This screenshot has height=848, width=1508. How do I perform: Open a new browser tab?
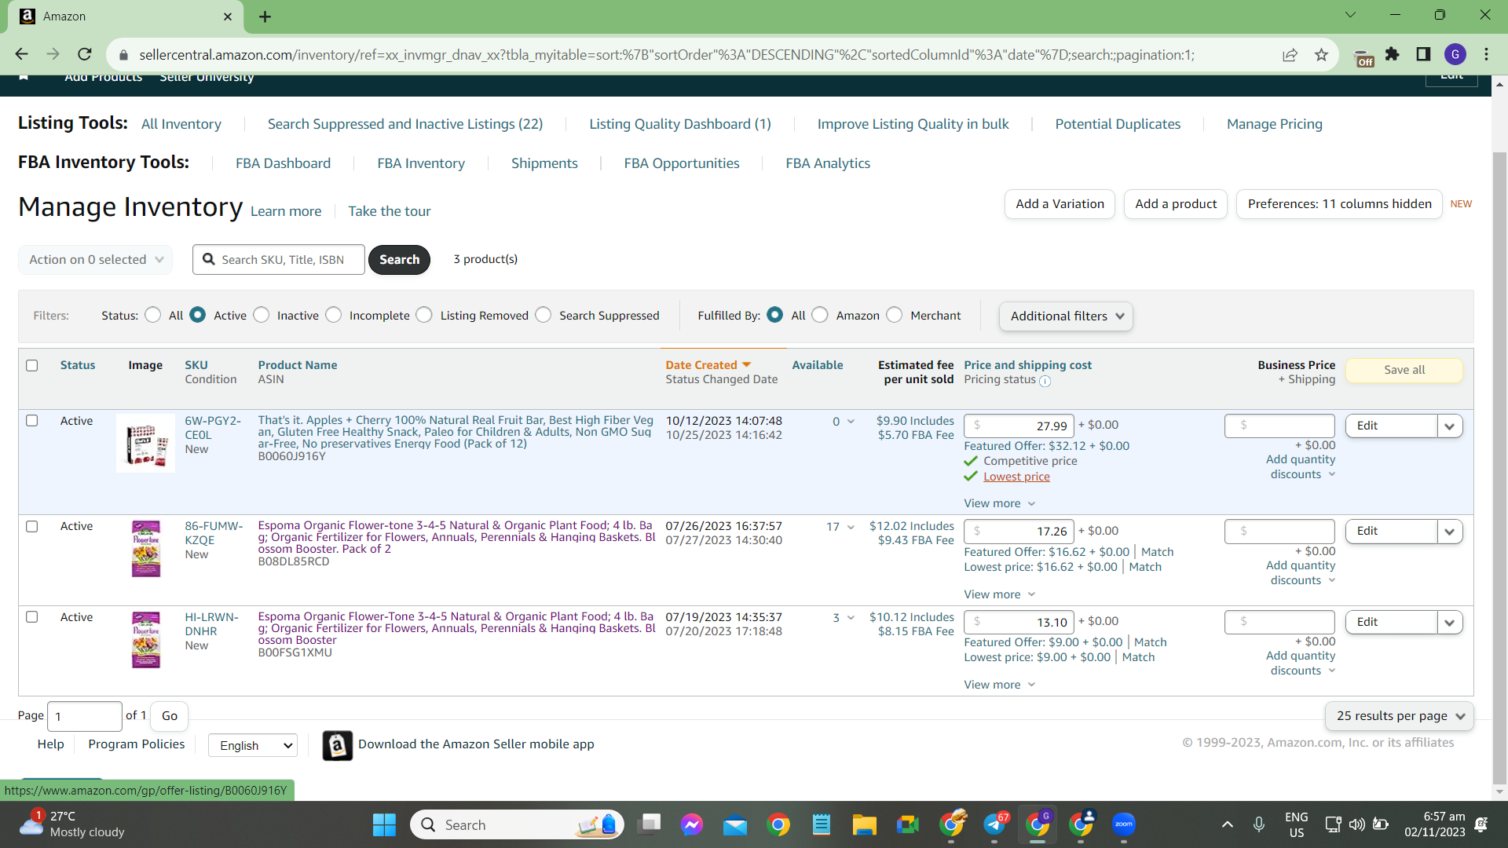coord(265,16)
